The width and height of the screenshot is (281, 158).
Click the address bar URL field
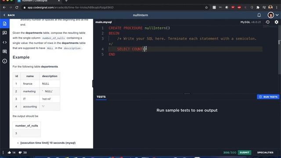[x=115, y=7]
